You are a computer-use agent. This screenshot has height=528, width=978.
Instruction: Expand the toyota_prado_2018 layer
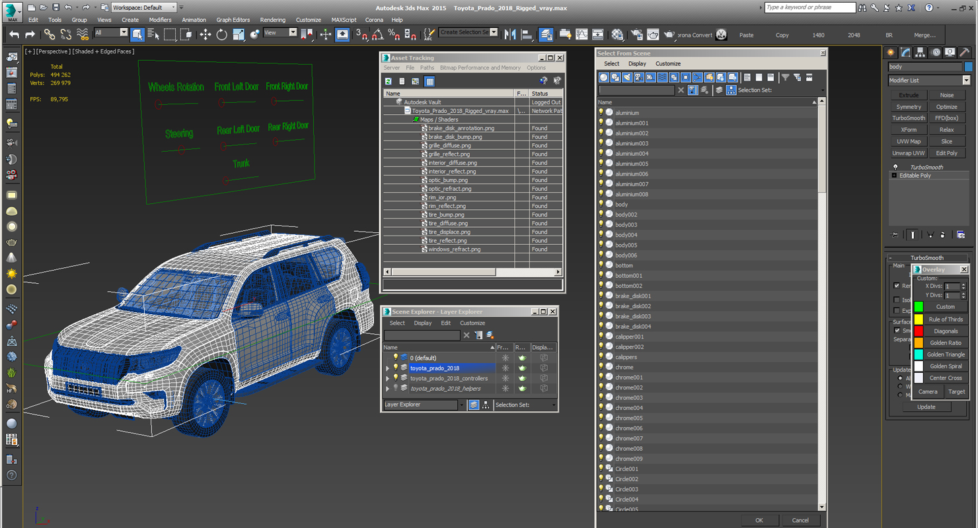388,368
